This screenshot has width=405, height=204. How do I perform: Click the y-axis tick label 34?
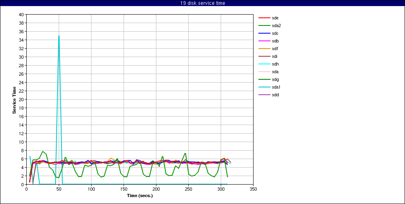[x=21, y=40]
